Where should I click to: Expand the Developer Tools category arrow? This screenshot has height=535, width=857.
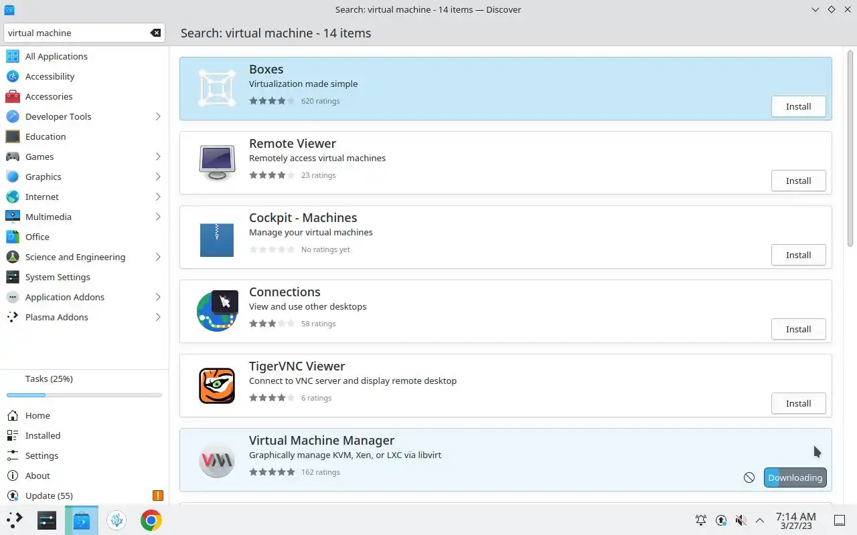(158, 116)
